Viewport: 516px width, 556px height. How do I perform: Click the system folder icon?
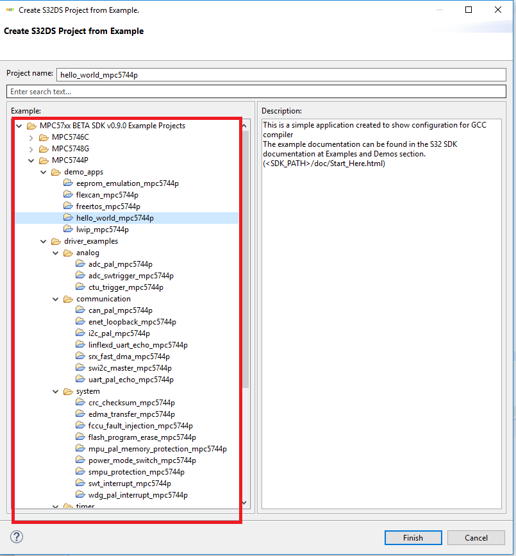click(x=68, y=391)
